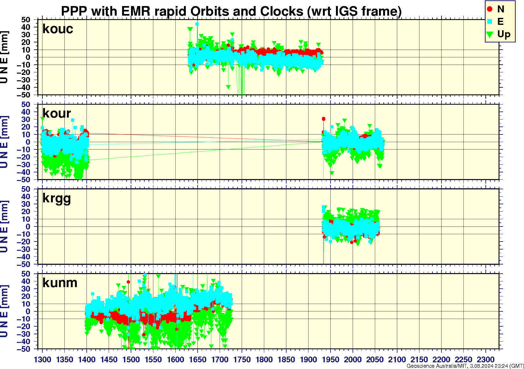Viewport: 524px width, 369px height.
Task: Click the x-axis tick label 1650
Action: coord(198,360)
